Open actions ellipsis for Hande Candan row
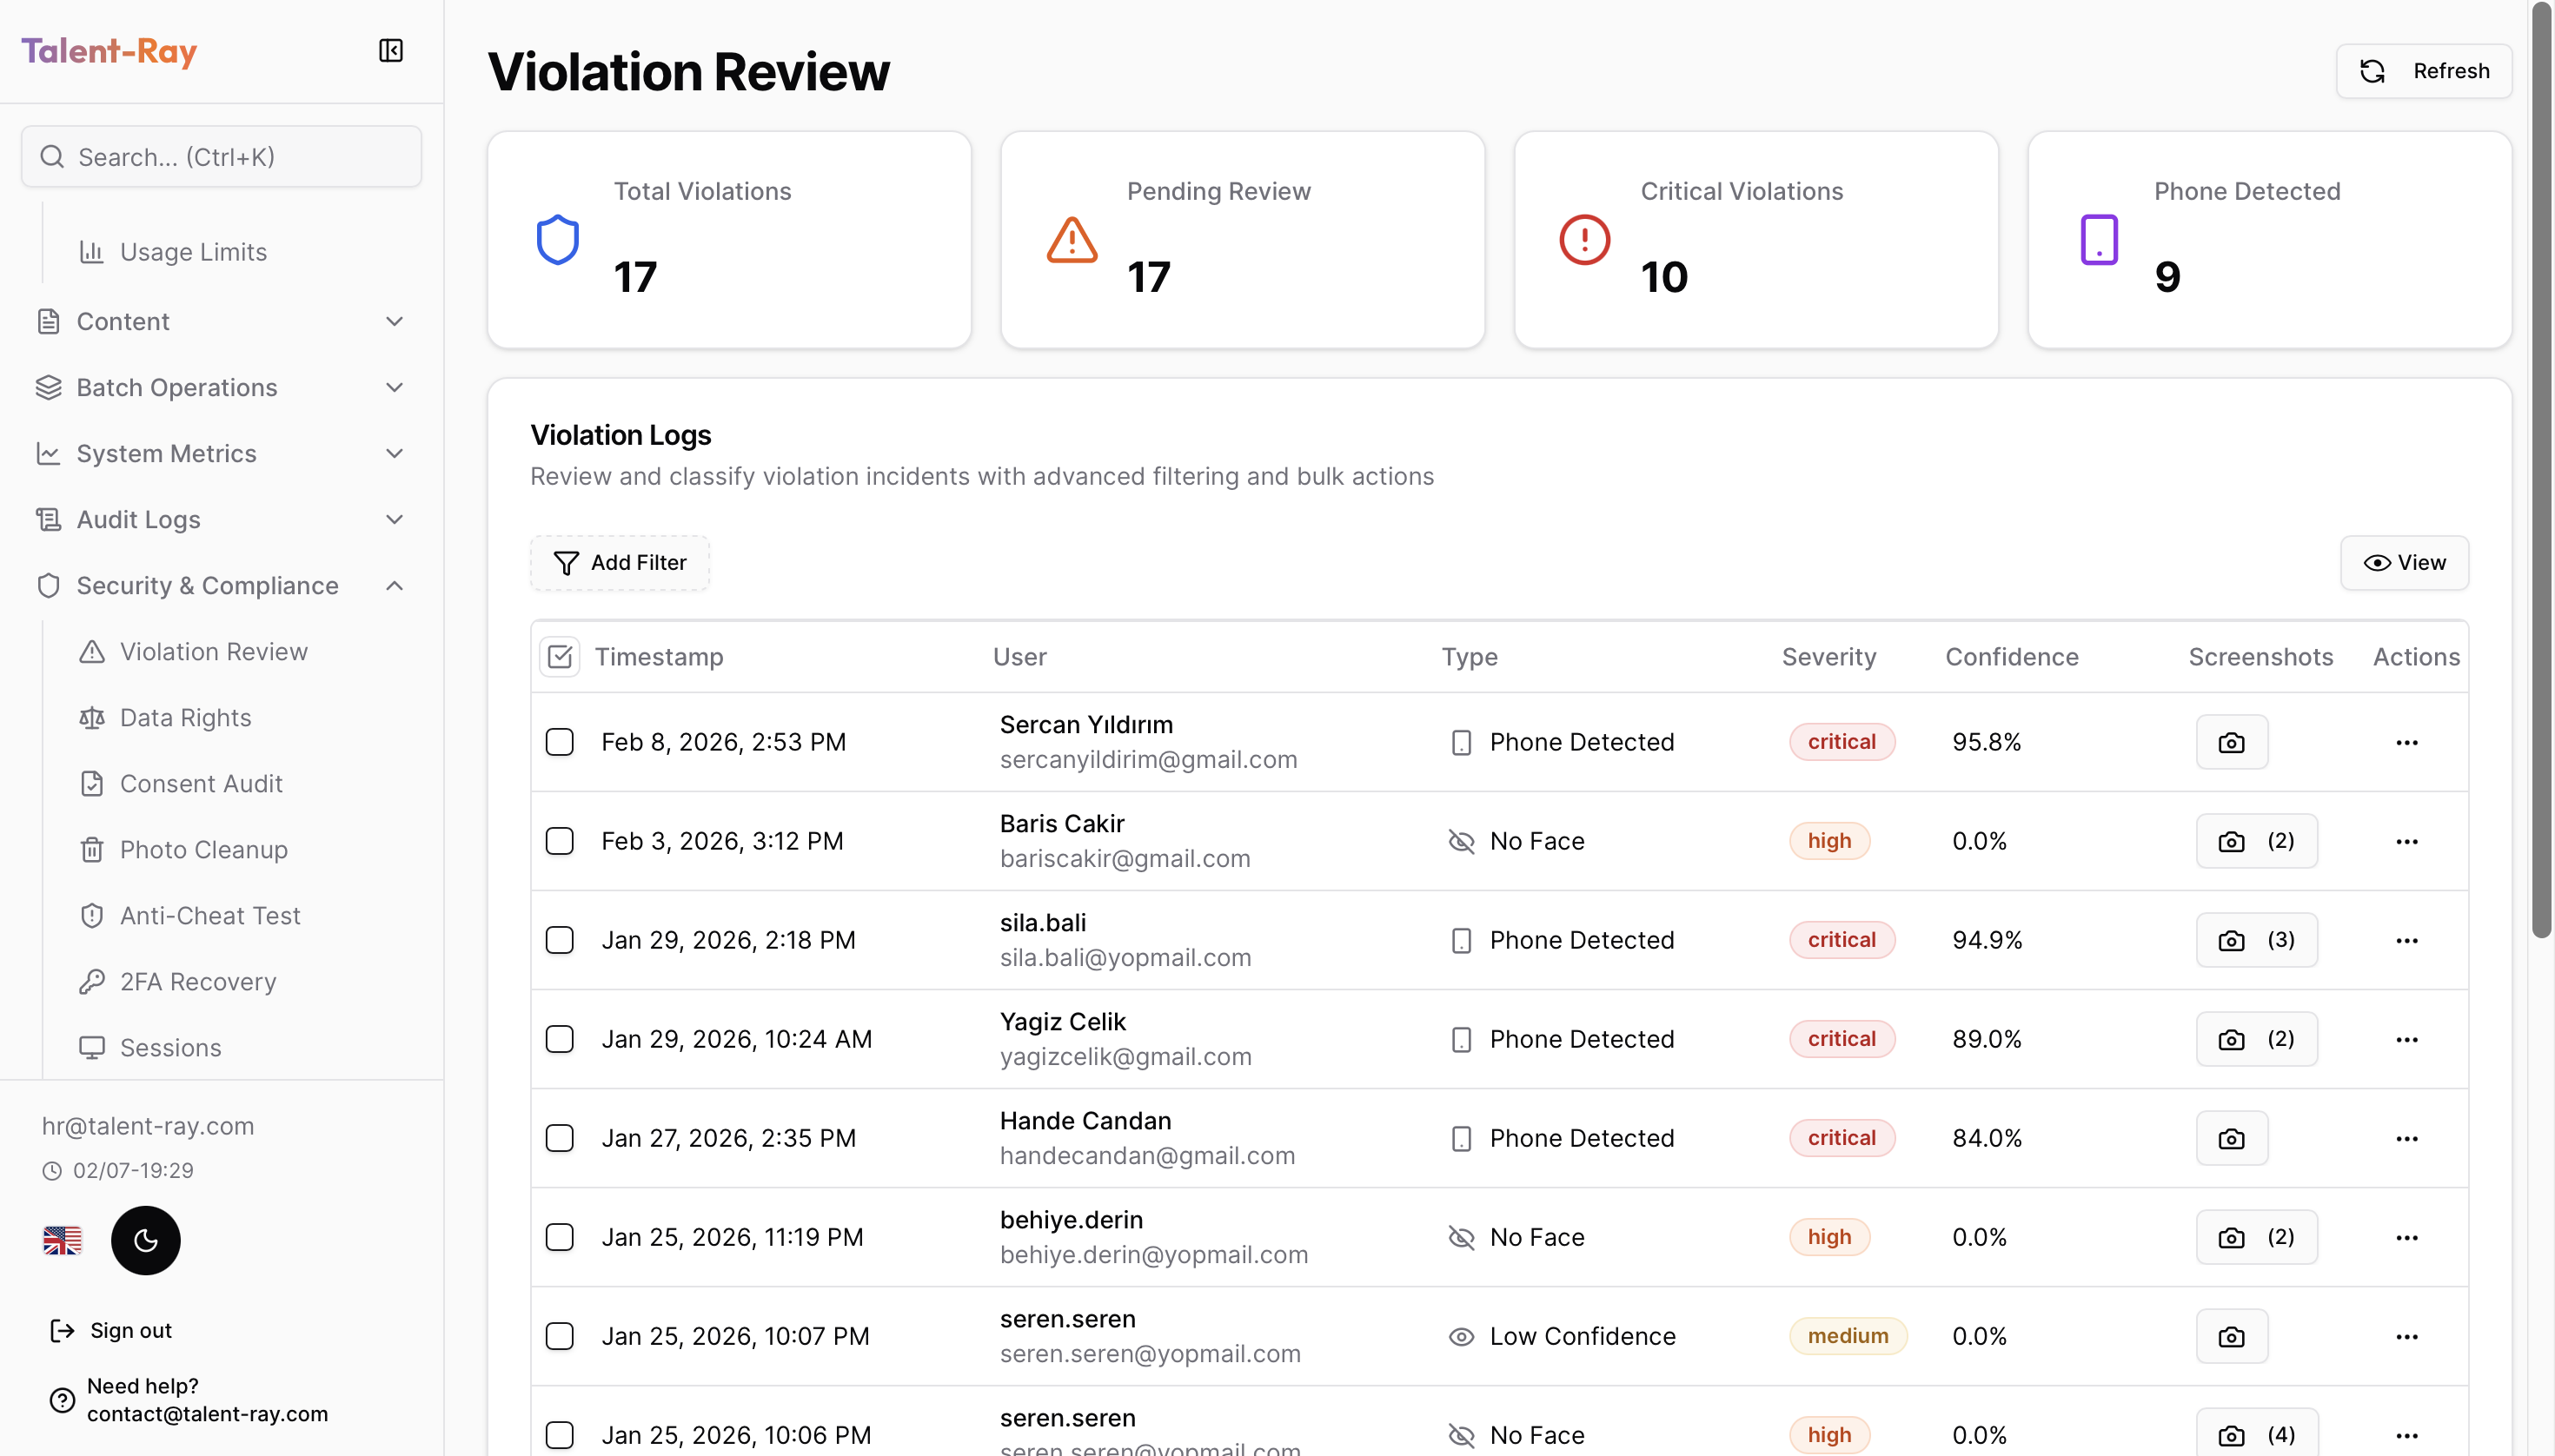 pyautogui.click(x=2406, y=1138)
